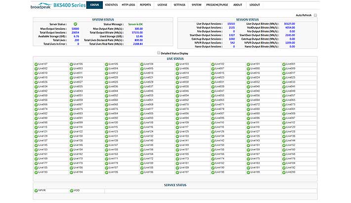Select the Live101 status indicator icon
Viewport: 351px width, 203px height.
point(249,64)
